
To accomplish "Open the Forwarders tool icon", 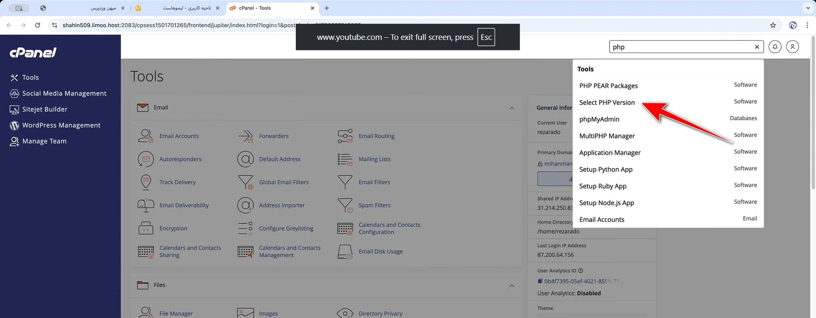I will (x=245, y=136).
